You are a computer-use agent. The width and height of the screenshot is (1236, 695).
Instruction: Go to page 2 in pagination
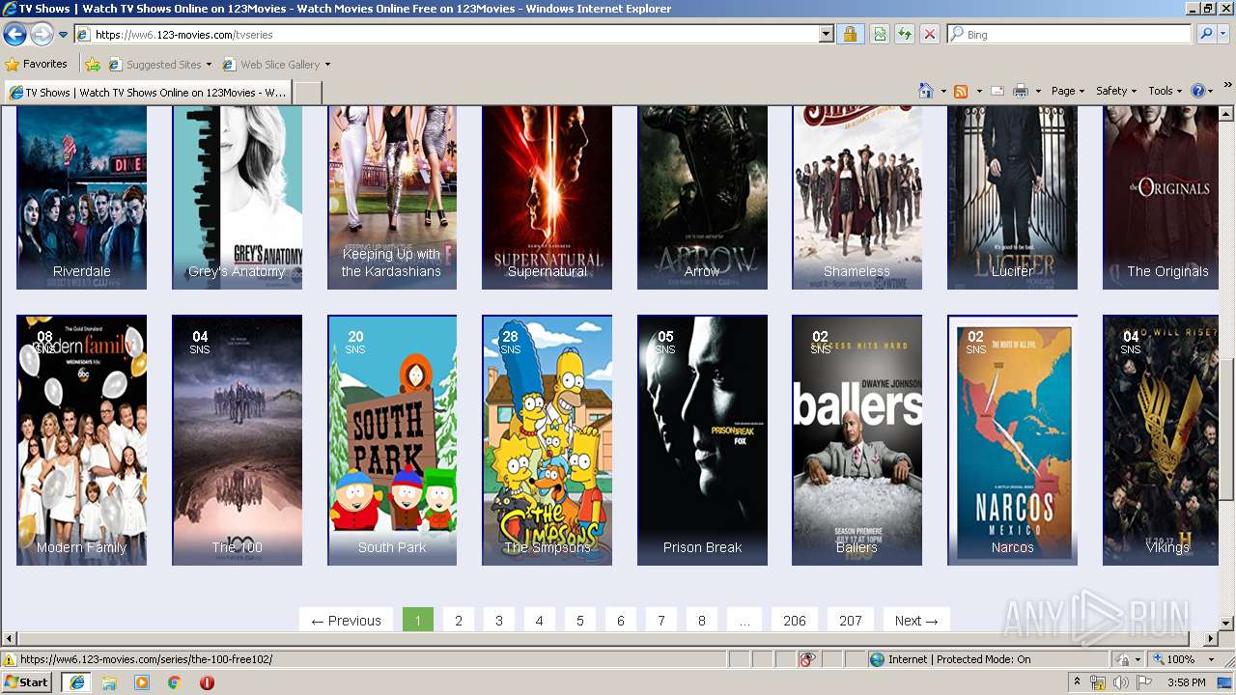pos(459,621)
